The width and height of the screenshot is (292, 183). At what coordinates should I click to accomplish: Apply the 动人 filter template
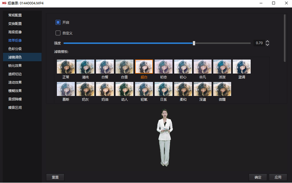[124, 89]
